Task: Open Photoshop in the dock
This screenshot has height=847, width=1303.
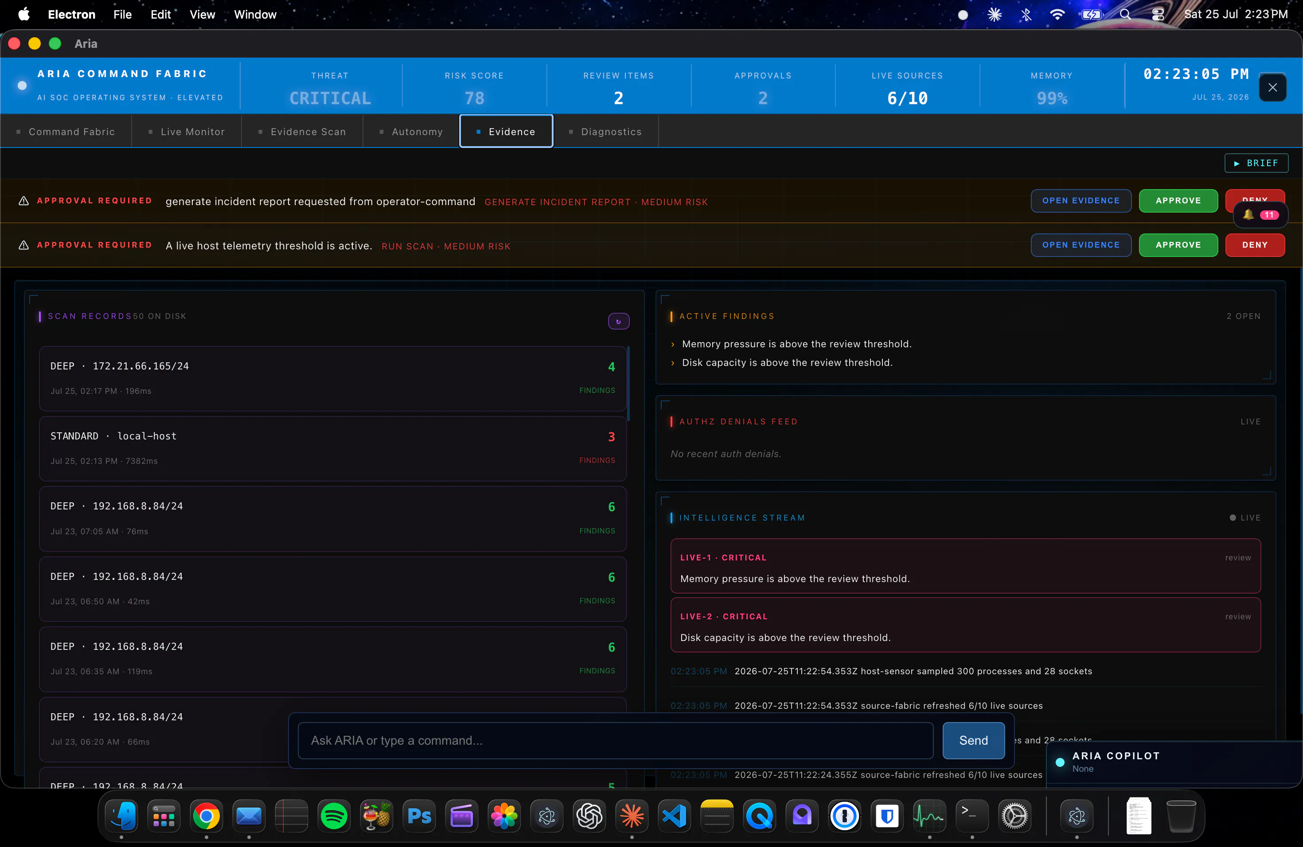Action: click(x=419, y=816)
